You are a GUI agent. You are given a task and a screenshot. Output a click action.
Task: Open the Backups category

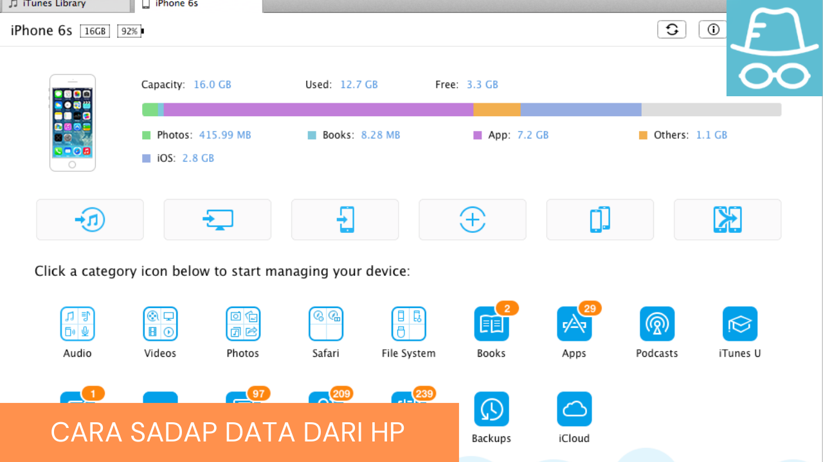(x=491, y=410)
